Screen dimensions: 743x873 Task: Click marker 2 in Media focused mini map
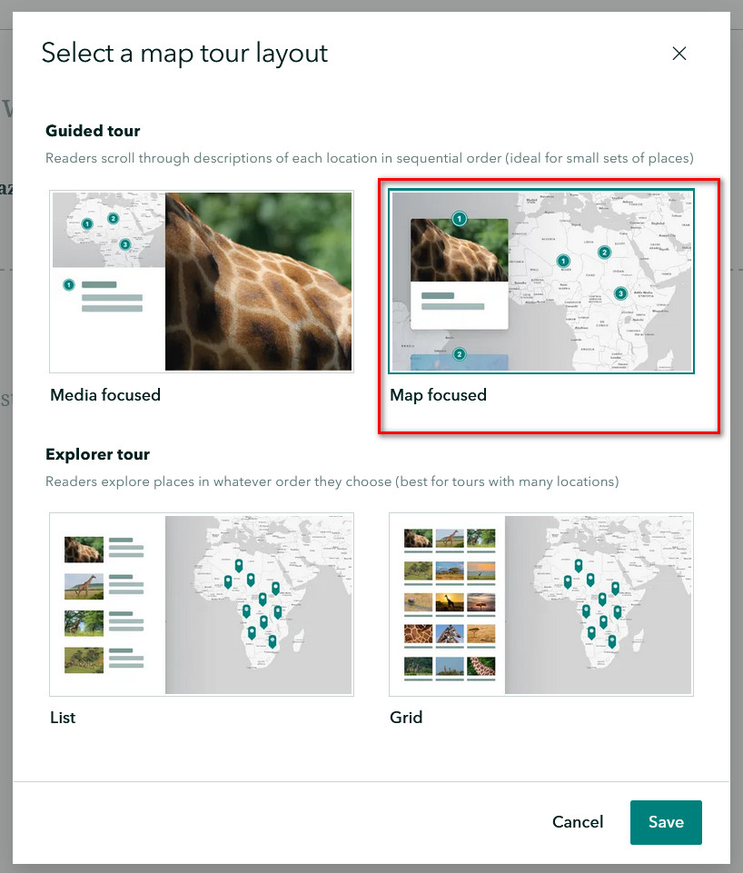[x=114, y=218]
